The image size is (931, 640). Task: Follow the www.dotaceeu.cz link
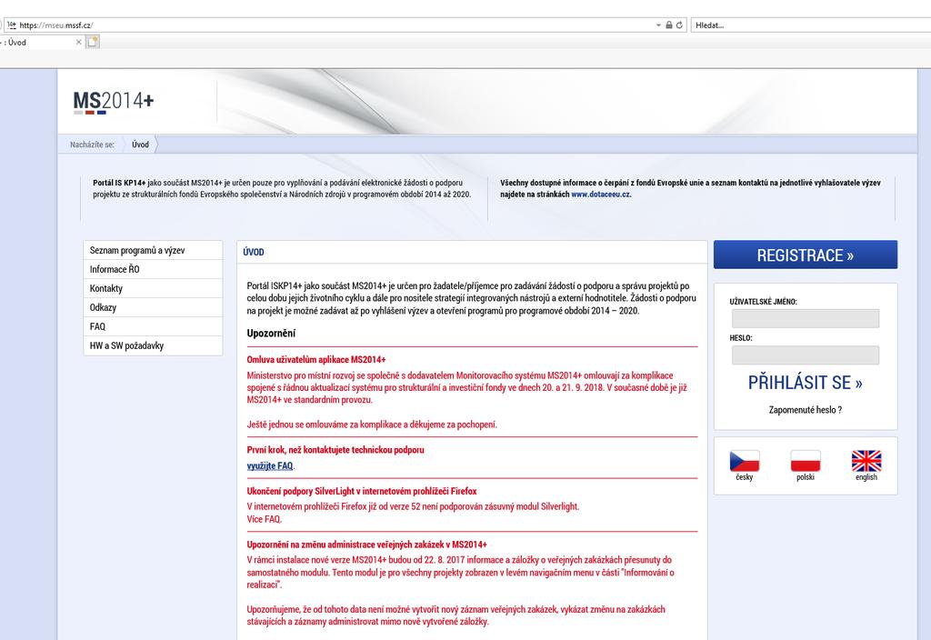(x=600, y=195)
